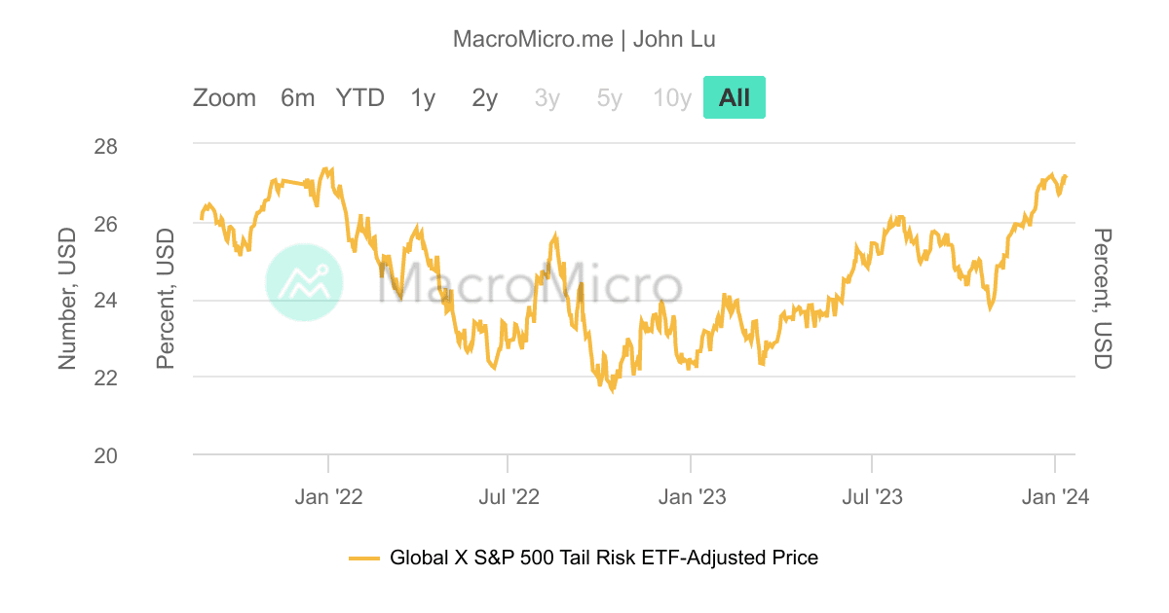Viewport: 1169px width, 613px height.
Task: Select the YTD time range
Action: (x=359, y=97)
